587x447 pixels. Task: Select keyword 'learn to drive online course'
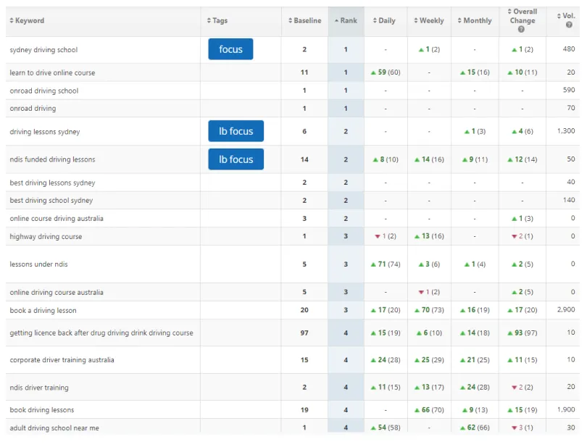(52, 72)
